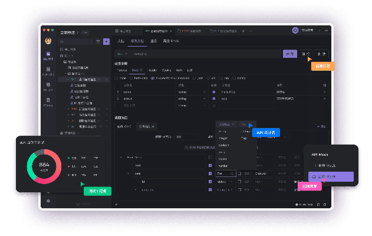The height and width of the screenshot is (236, 372).
Task: Switch to the Params tab
Action: (122, 70)
